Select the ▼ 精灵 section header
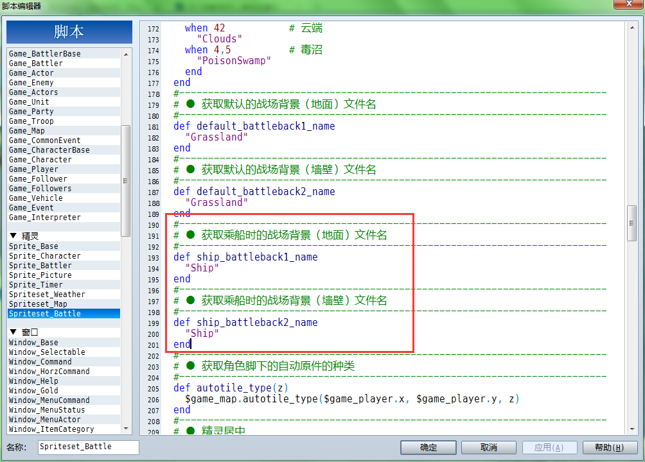 tap(64, 236)
